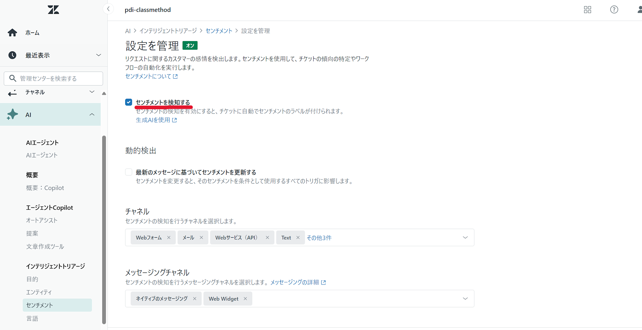Viewport: 642px width, 330px height.
Task: Select センチメント sidebar item
Action: coord(57,305)
